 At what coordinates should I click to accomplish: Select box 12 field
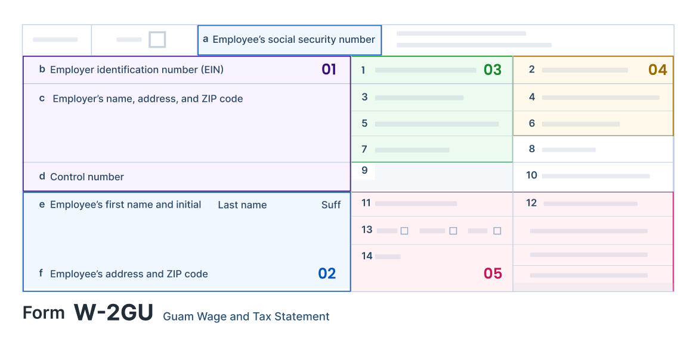tap(593, 204)
